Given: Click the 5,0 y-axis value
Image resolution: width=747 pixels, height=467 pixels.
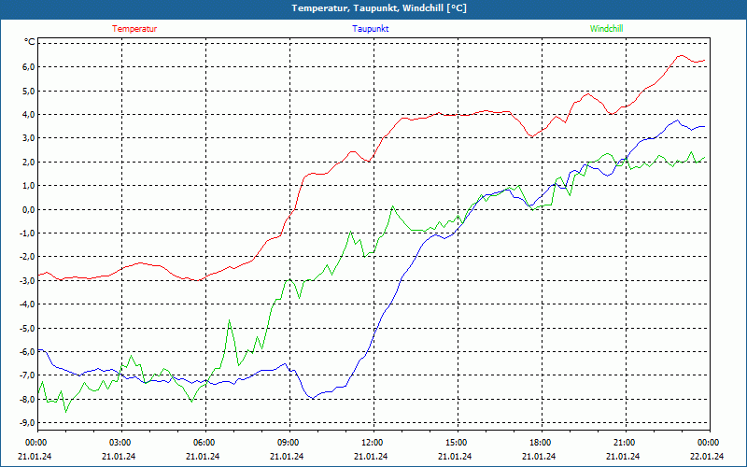Looking at the screenshot, I should pos(28,91).
